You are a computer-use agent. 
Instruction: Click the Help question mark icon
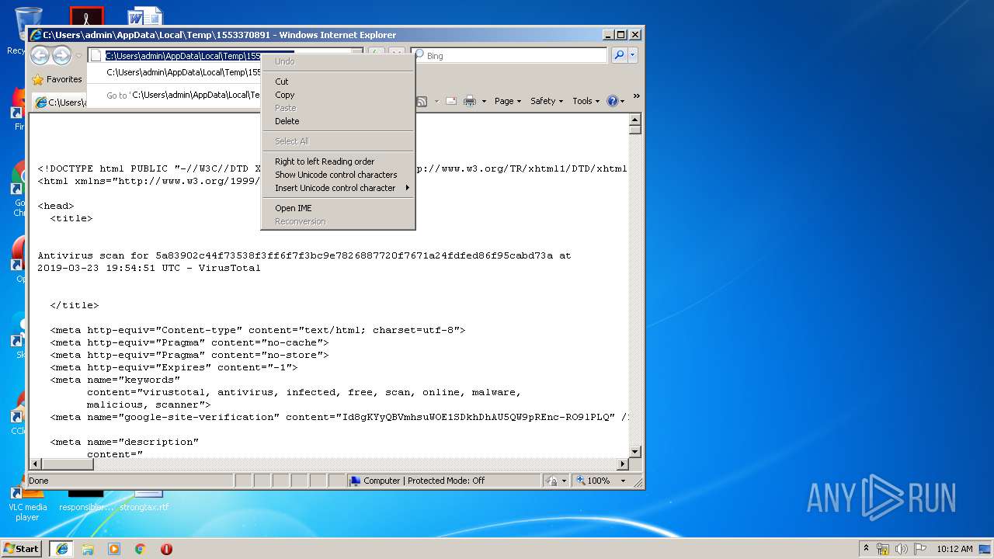[x=612, y=101]
